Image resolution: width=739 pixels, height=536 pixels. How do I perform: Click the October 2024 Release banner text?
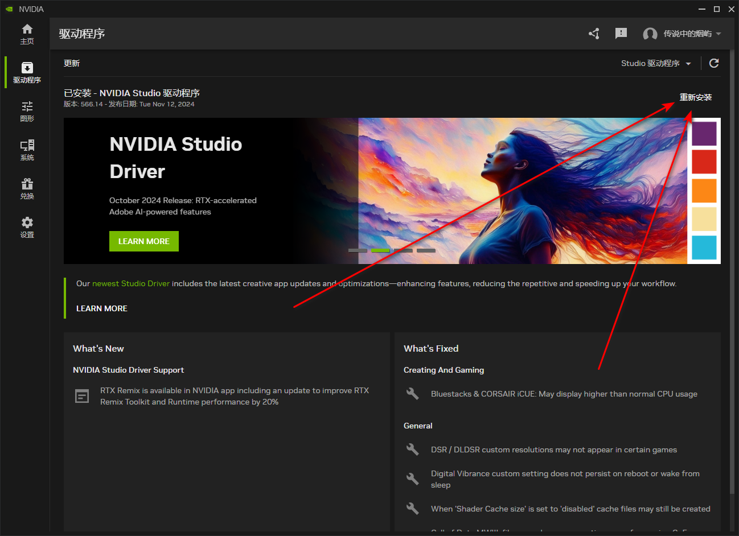[x=183, y=206]
